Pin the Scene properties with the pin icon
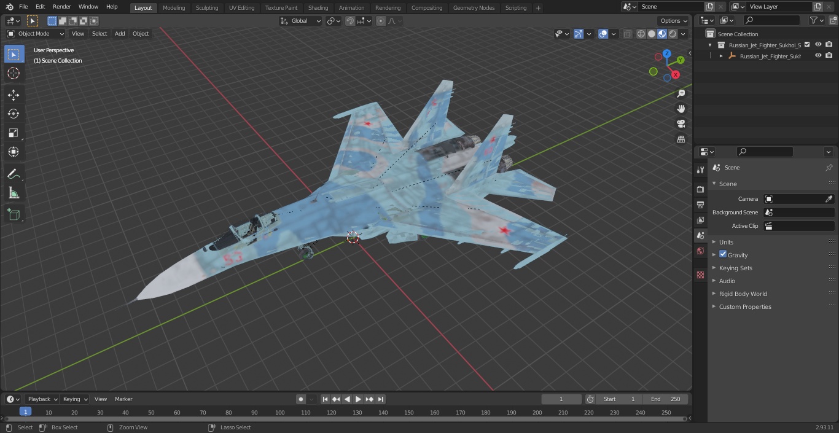Image resolution: width=839 pixels, height=433 pixels. pos(829,168)
